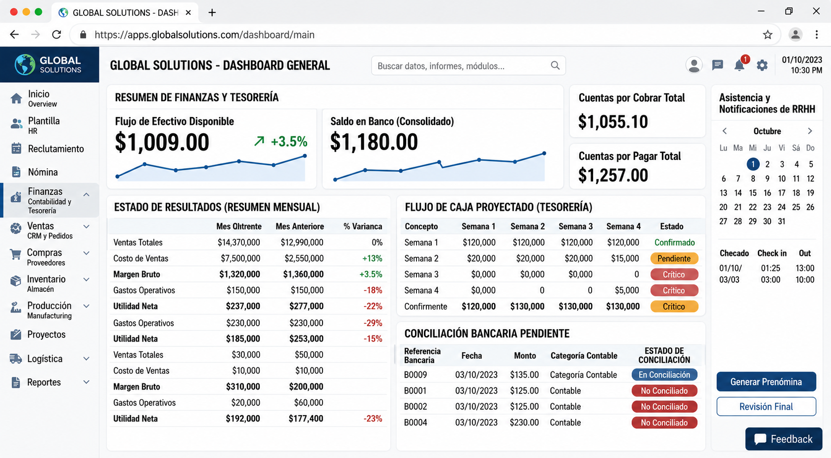Click the Crítico status for Semana 3
The image size is (831, 458).
pyautogui.click(x=674, y=274)
